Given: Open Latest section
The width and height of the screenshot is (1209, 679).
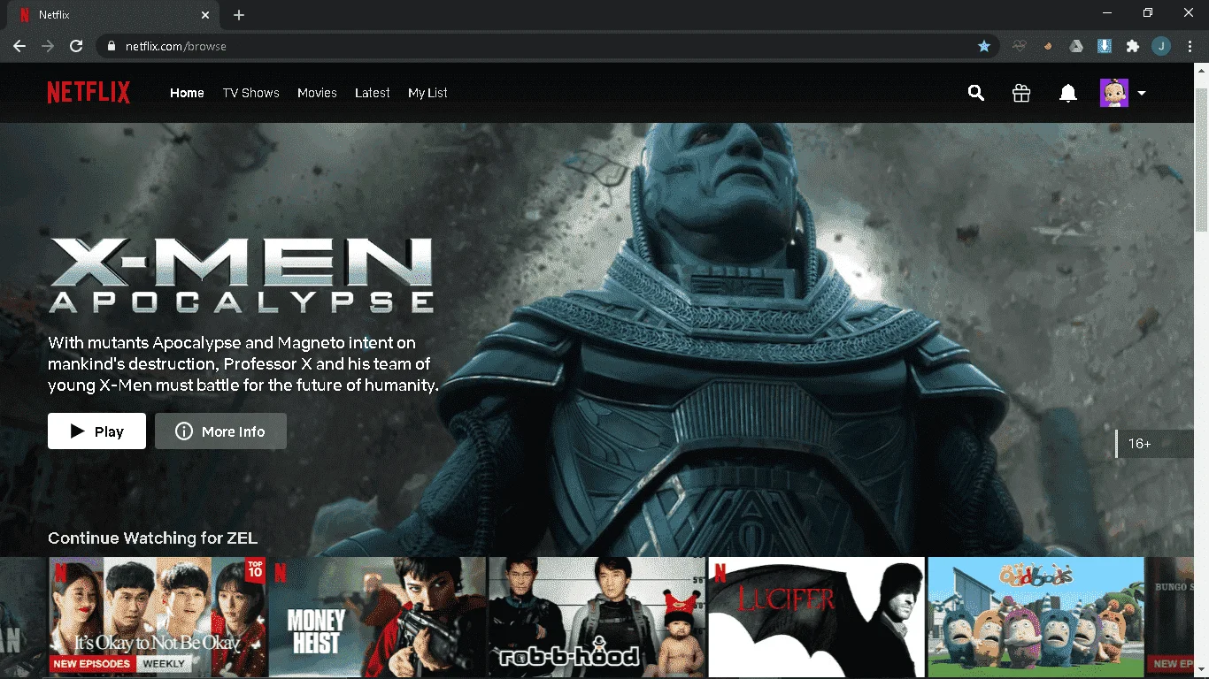Looking at the screenshot, I should click(x=372, y=93).
